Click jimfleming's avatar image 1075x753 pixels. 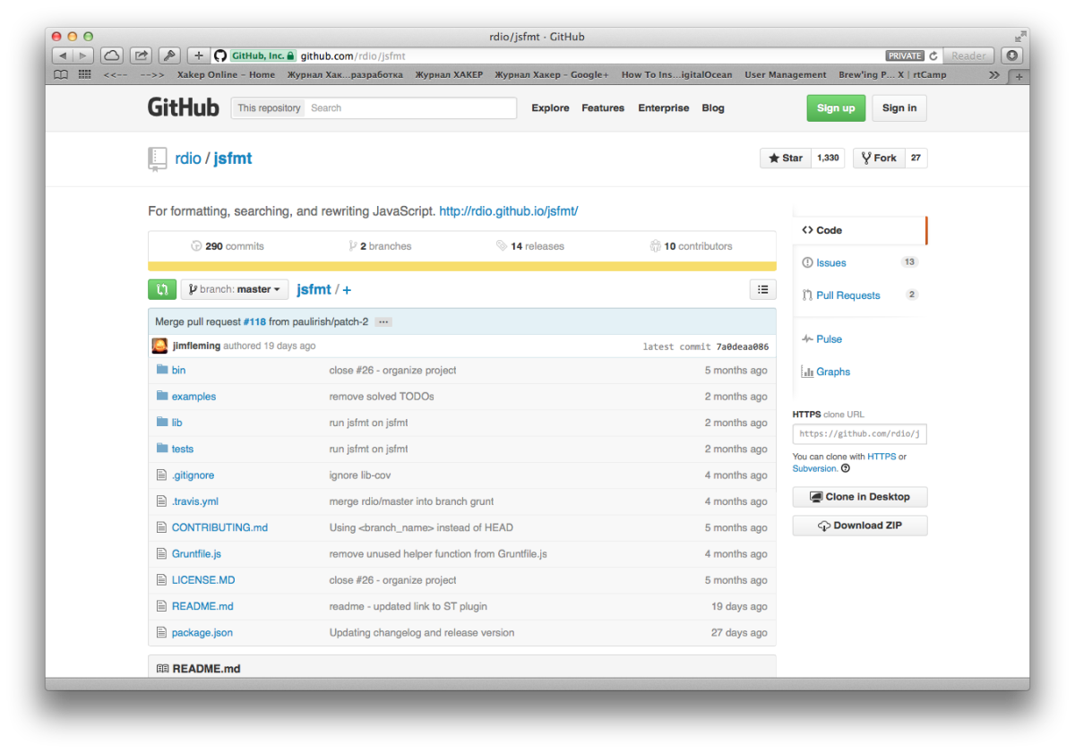[x=159, y=346]
